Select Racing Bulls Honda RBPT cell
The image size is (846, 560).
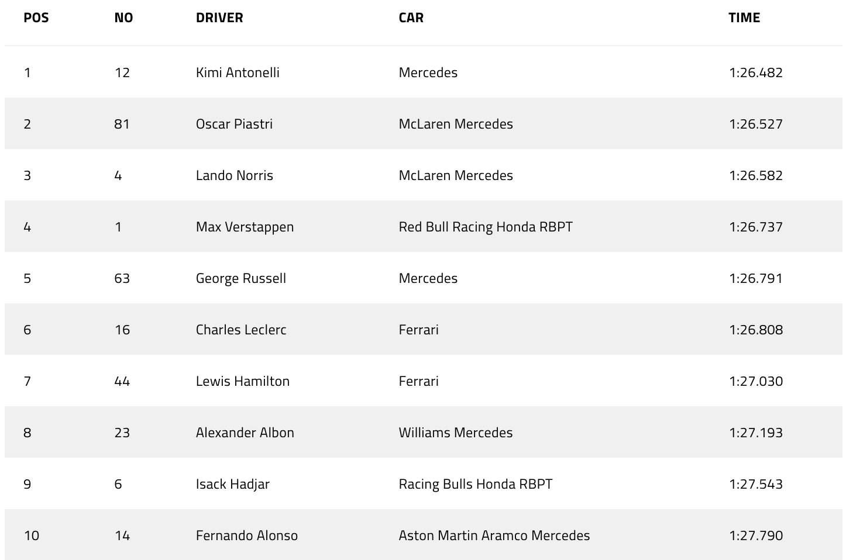point(476,484)
